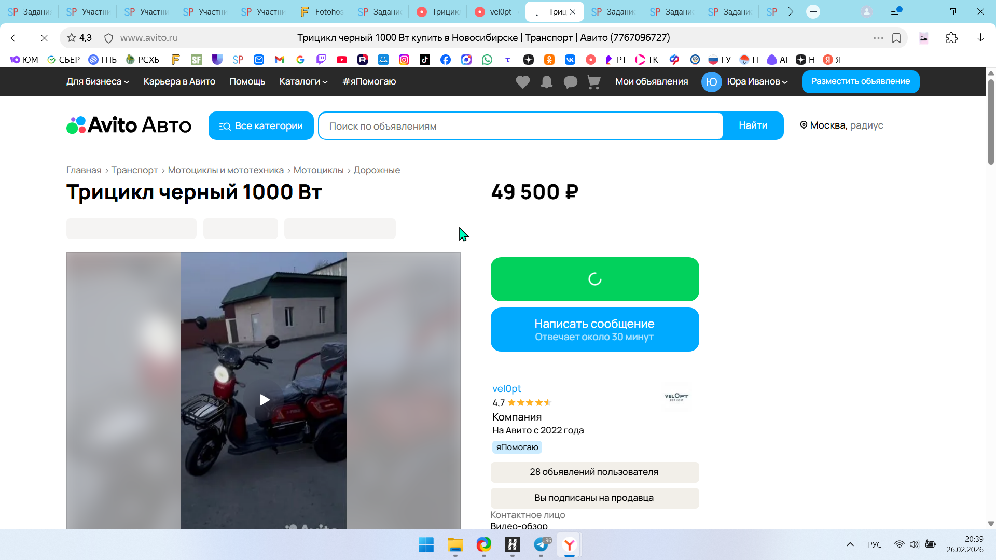Open browser extensions puzzle icon
The image size is (996, 560).
tap(951, 38)
